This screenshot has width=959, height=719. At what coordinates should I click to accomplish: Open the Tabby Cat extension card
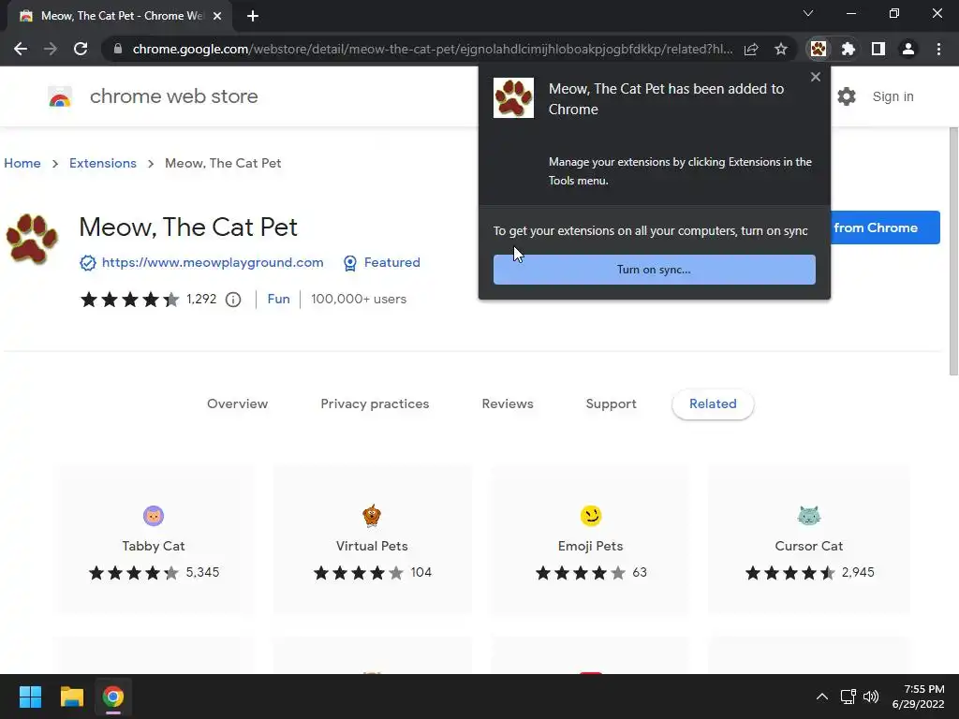[x=154, y=539]
